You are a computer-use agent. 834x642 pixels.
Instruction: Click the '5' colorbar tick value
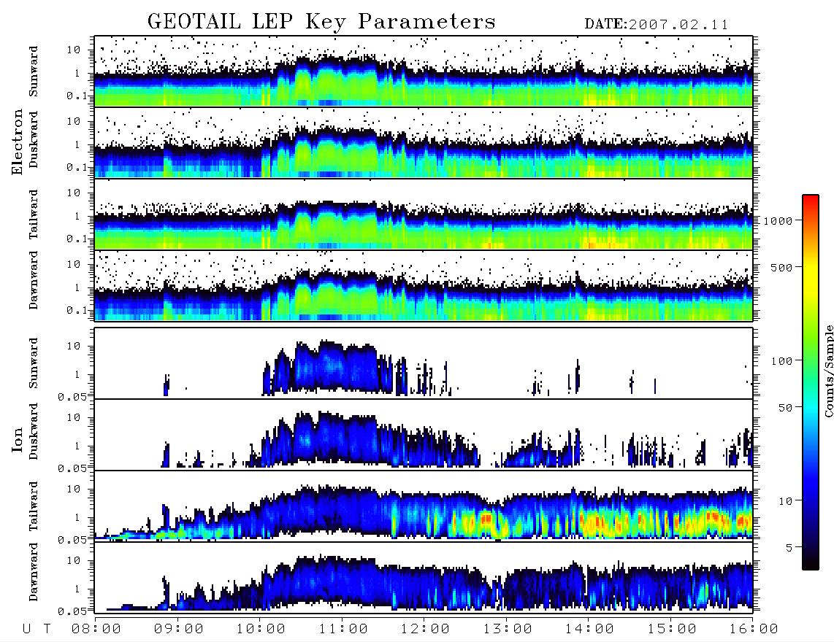coord(789,548)
